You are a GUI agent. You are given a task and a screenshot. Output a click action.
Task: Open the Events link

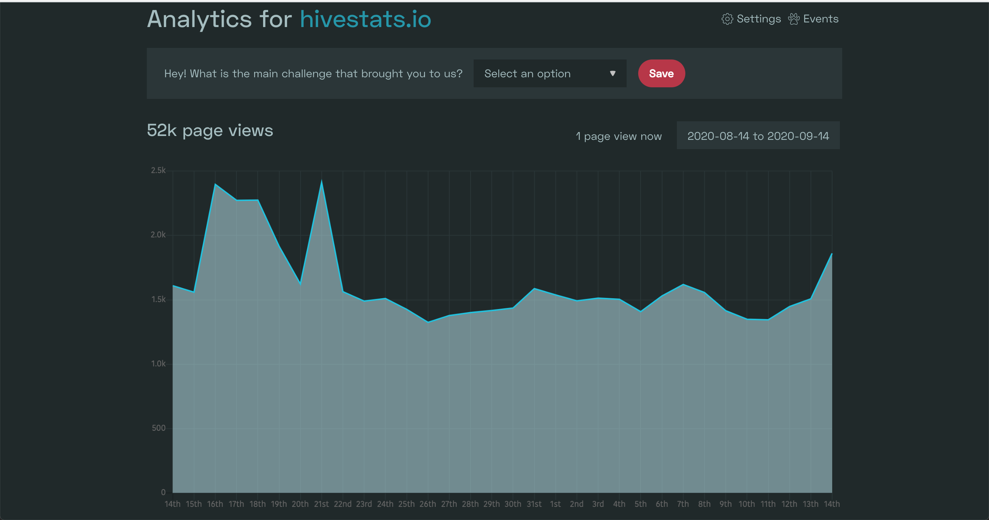point(813,19)
